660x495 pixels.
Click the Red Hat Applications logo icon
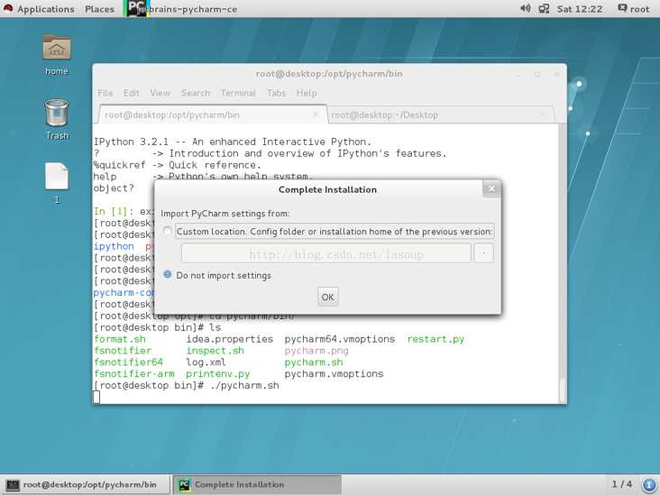[x=8, y=8]
